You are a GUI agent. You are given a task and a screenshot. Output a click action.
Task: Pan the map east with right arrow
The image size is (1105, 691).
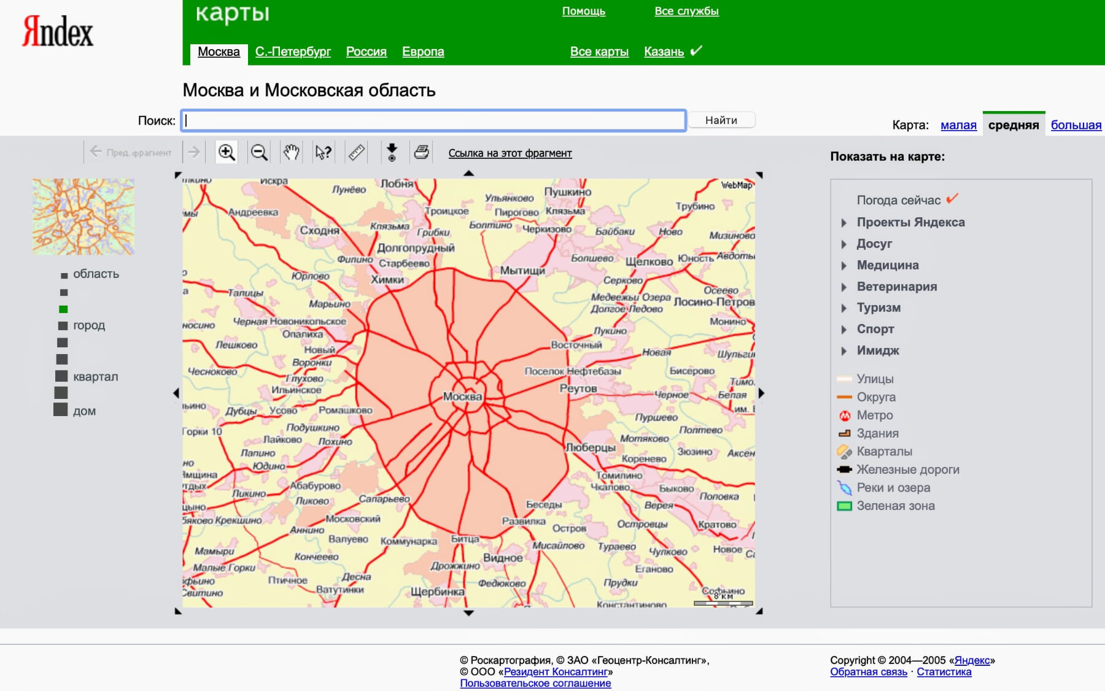click(x=761, y=393)
